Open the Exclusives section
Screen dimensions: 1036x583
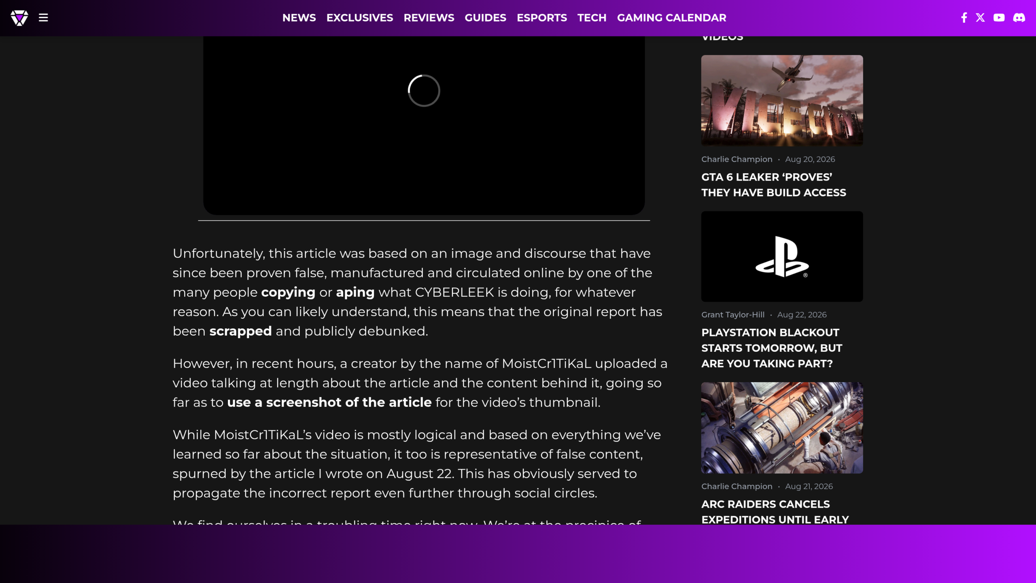360,18
